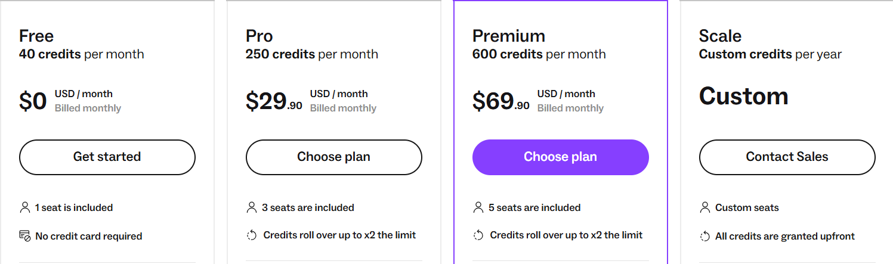This screenshot has height=264, width=893.
Task: Click the Premium plan's credits rollover icon
Action: tap(478, 235)
